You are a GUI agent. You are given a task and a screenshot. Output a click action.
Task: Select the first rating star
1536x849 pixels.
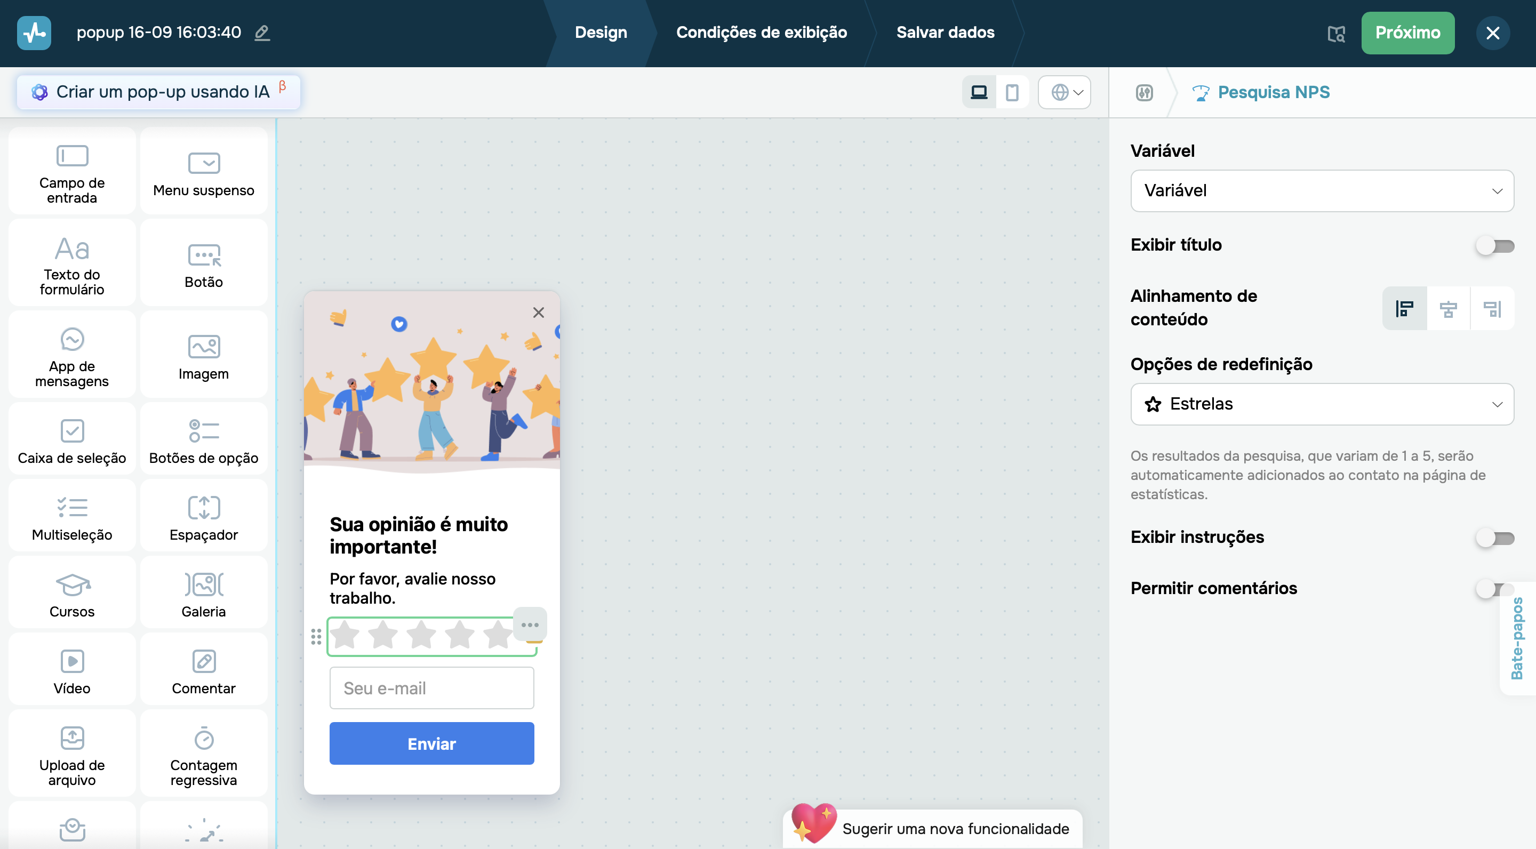pyautogui.click(x=344, y=635)
